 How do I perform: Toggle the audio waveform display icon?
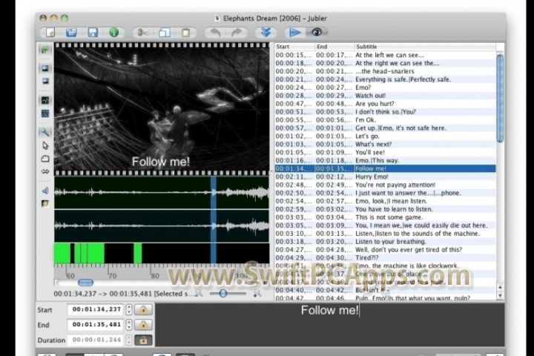tap(45, 100)
